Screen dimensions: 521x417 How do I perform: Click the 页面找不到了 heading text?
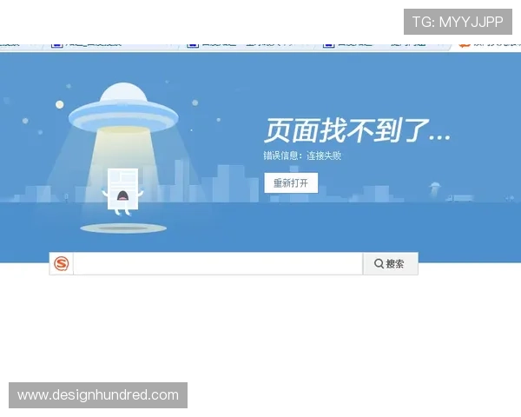pyautogui.click(x=358, y=130)
